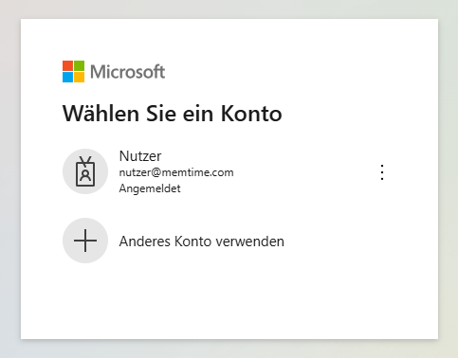Click the gray circle behind the badge icon
The image size is (458, 358).
tap(85, 171)
